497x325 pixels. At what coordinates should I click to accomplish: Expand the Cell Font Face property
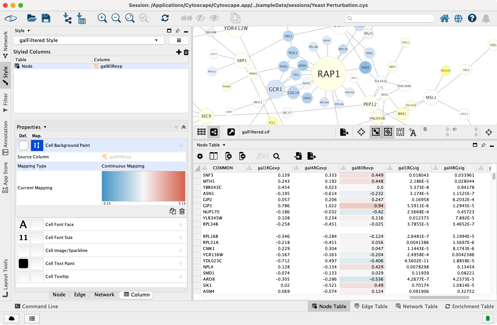click(181, 224)
